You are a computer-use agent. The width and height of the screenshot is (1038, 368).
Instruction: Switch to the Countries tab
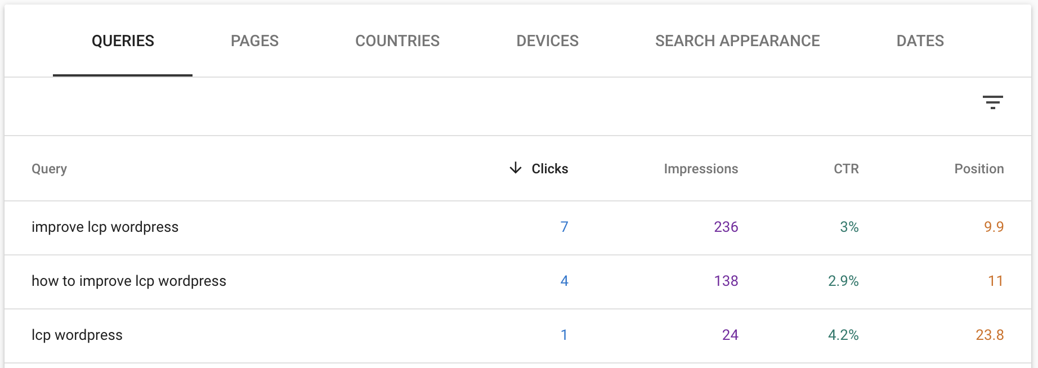pos(397,41)
